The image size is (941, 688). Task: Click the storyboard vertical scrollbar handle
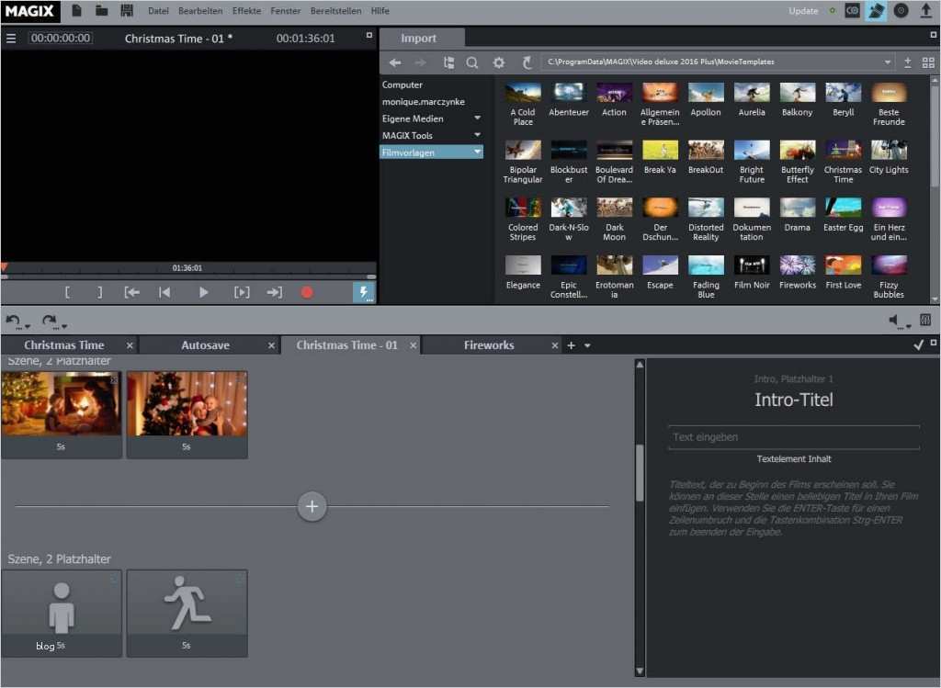(x=640, y=471)
